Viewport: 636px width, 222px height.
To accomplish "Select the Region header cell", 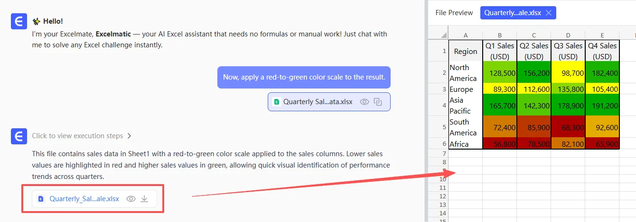I will [466, 51].
